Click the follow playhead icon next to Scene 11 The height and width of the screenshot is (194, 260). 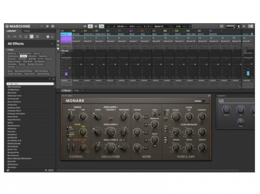click(x=171, y=26)
